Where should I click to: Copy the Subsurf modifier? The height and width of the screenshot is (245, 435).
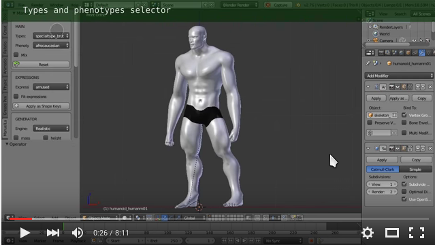point(416,160)
